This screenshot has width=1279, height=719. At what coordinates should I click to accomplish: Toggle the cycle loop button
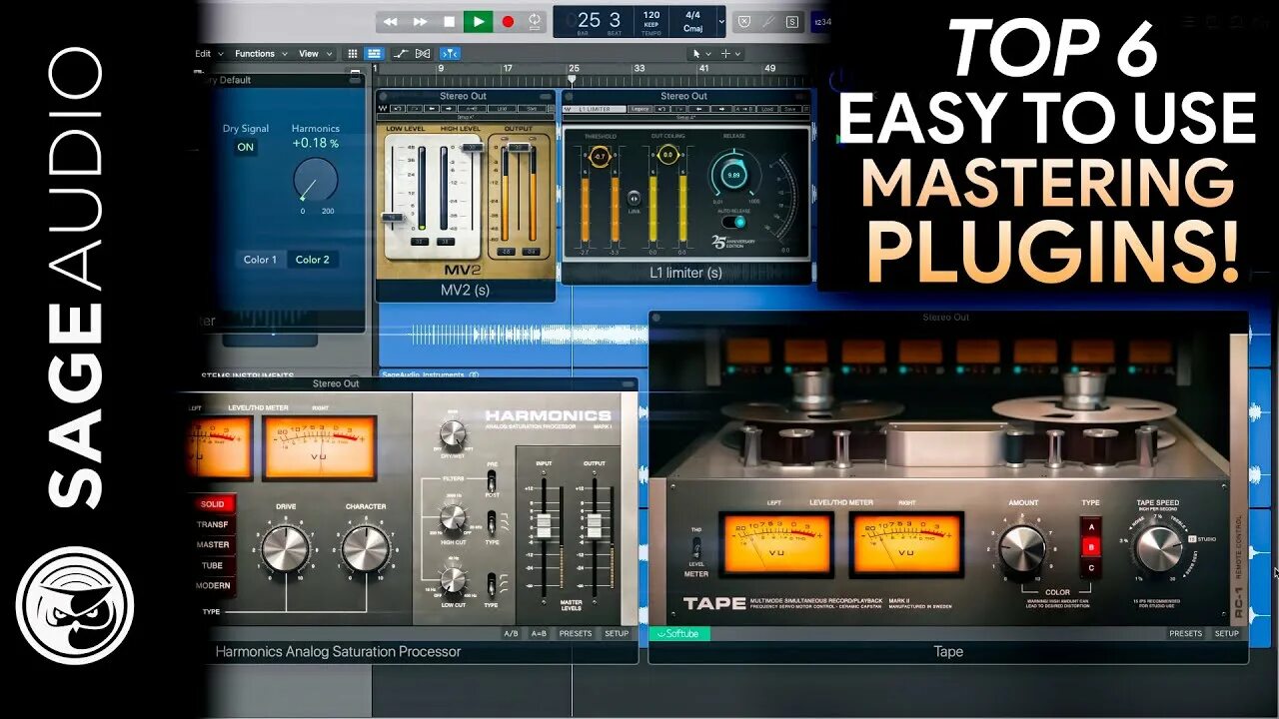[x=536, y=21]
